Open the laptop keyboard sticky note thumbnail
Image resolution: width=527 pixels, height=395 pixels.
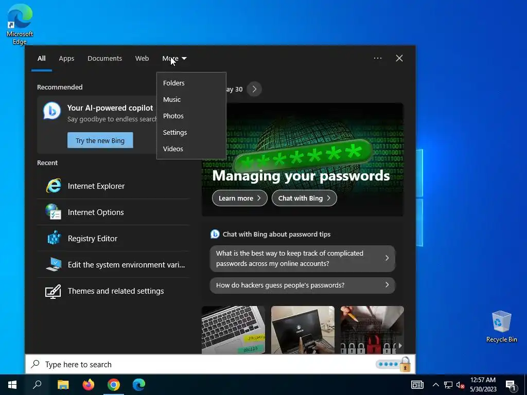pyautogui.click(x=233, y=330)
